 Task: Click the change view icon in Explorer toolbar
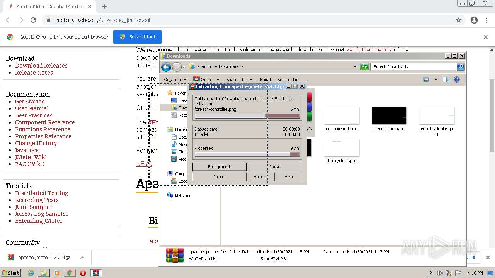426,80
